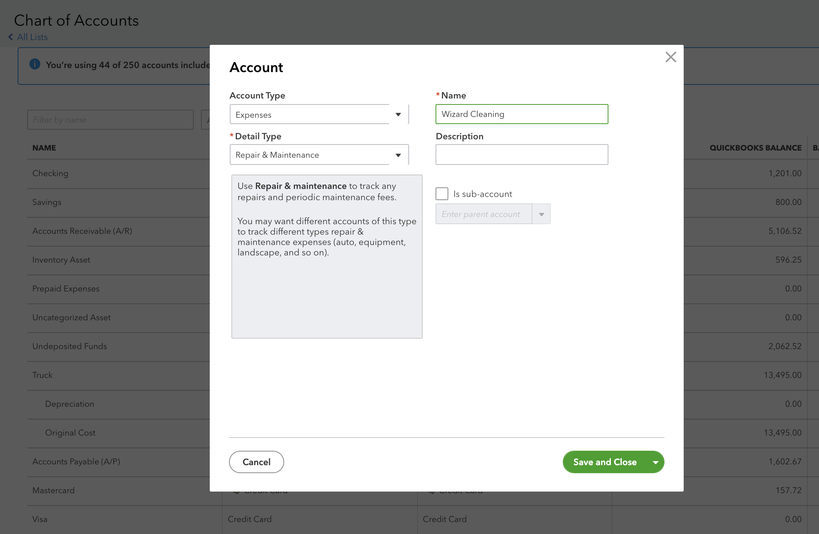Select the Prepaid Expenses row
The image size is (819, 534).
pyautogui.click(x=66, y=289)
